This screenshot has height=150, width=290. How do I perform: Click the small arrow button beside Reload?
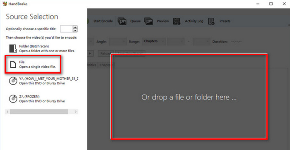click(x=90, y=53)
